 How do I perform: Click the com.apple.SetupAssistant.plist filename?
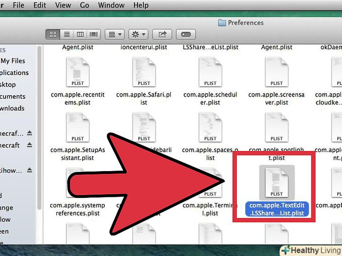tap(78, 154)
